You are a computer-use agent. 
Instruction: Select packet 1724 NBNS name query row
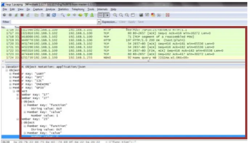coord(123,58)
